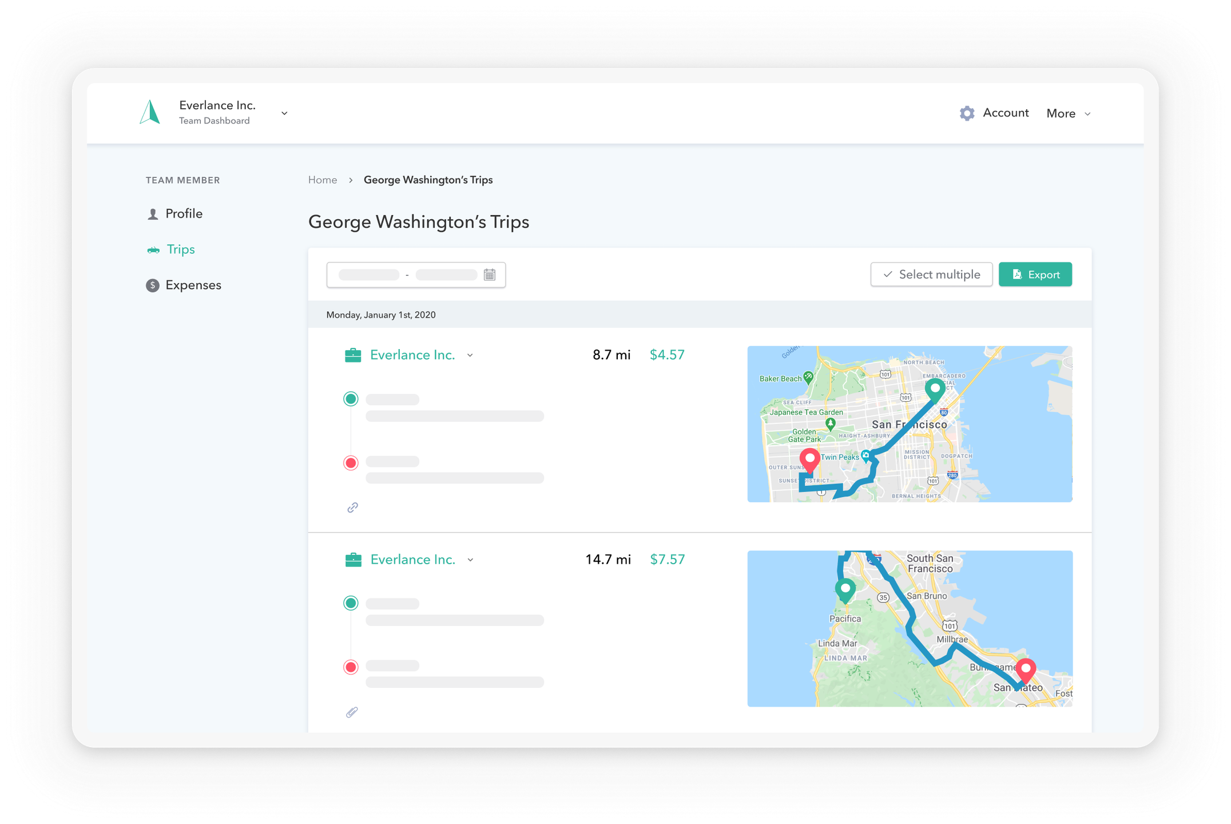Click the Account gear icon
Viewport: 1231px width, 824px height.
point(967,113)
